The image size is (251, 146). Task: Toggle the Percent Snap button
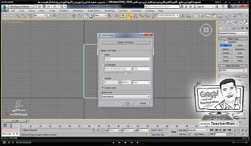[x=141, y=16]
